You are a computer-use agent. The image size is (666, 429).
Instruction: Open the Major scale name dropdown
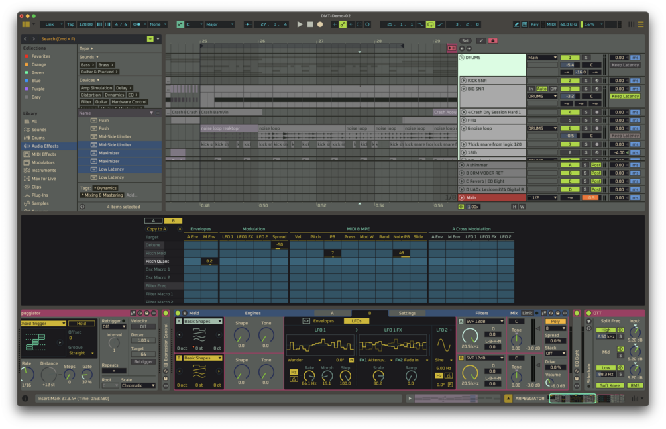click(x=219, y=24)
